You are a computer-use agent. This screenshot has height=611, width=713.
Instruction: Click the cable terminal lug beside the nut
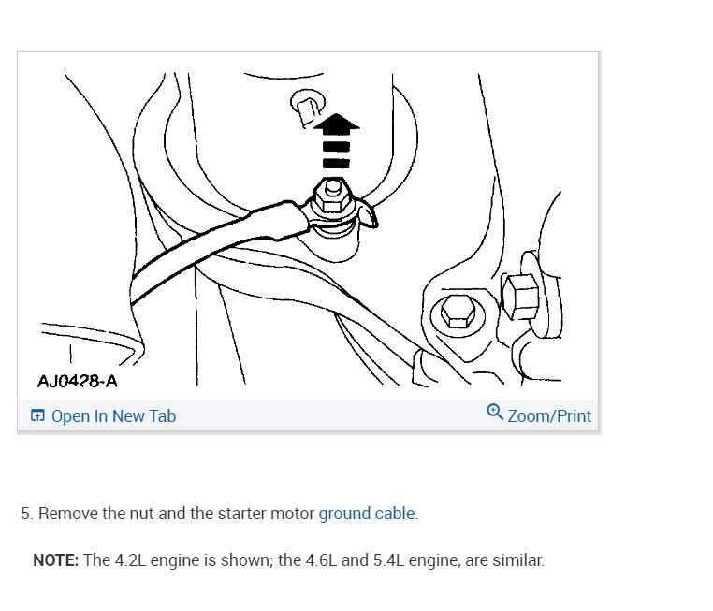point(366,214)
